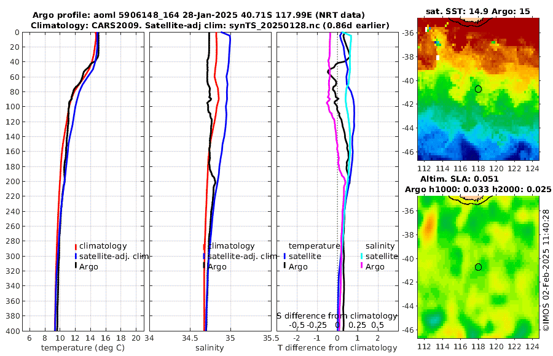553x356 pixels.
Task: Click the Argo profile title text
Action: click(x=198, y=15)
